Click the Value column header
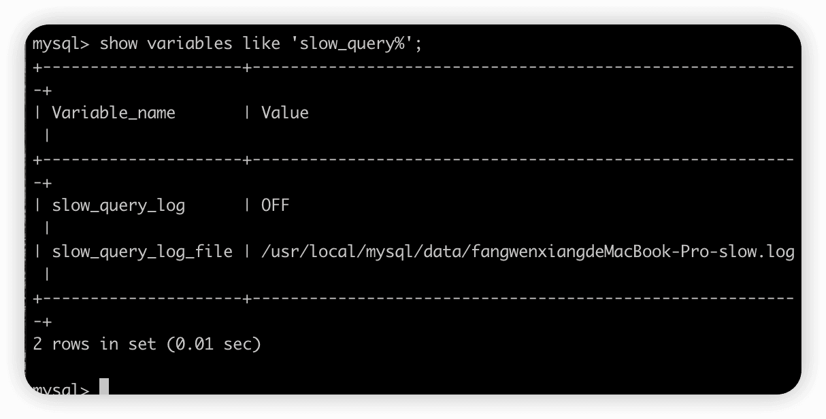This screenshot has width=826, height=419. click(x=285, y=113)
